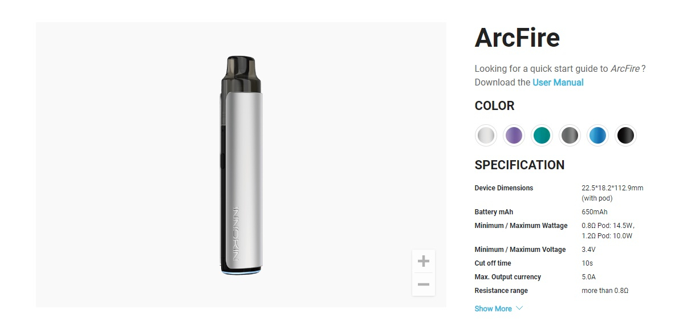The height and width of the screenshot is (334, 683).
Task: Click the ArcFire device product image
Action: 242,165
